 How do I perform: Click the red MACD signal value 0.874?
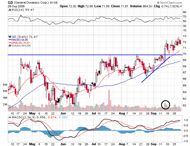[x=52, y=117]
